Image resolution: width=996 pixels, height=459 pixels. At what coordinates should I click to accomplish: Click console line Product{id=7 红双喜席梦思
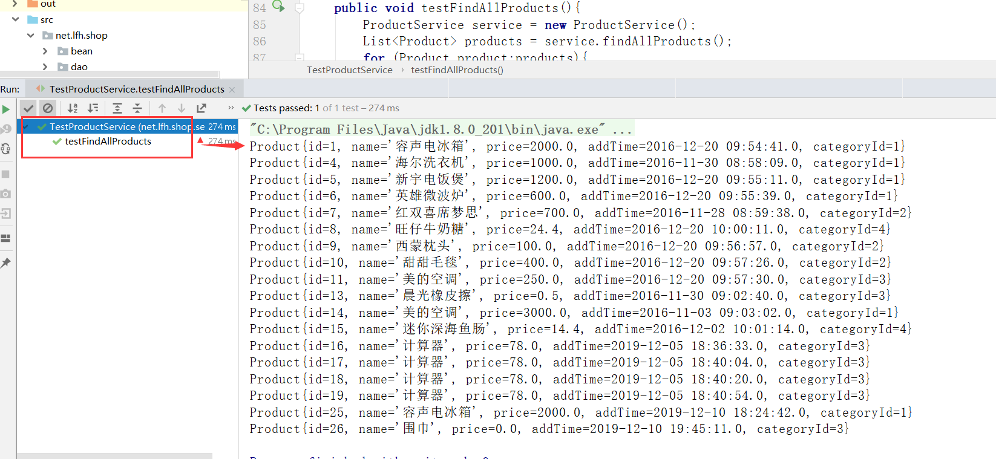581,213
